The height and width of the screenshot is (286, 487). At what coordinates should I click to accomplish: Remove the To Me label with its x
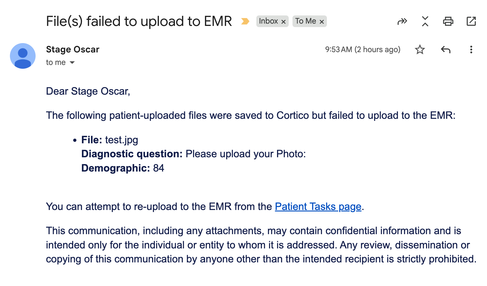click(x=322, y=22)
